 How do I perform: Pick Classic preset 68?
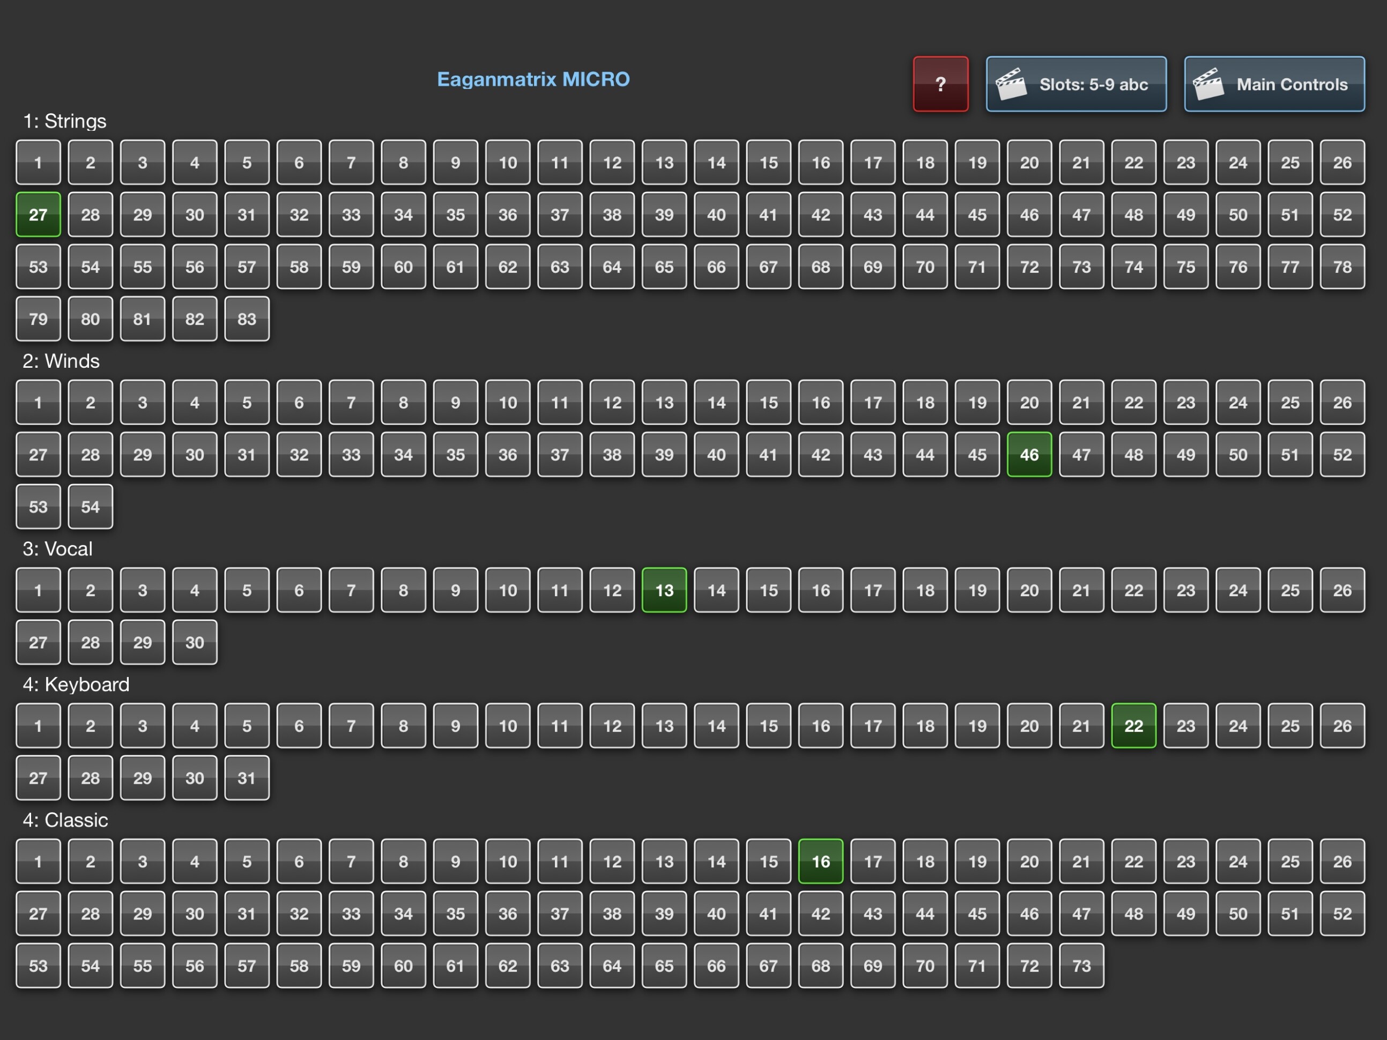(820, 965)
